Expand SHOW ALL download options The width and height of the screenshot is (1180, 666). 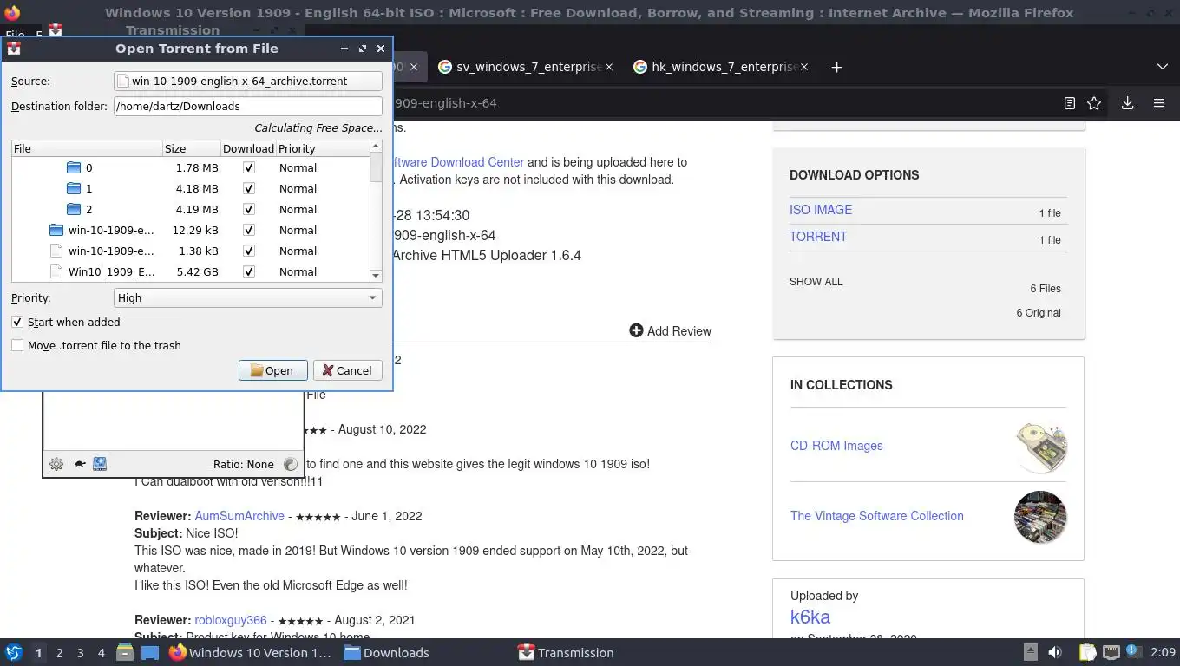point(816,282)
